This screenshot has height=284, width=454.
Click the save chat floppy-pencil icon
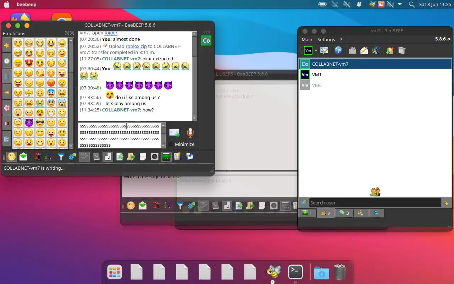click(178, 157)
